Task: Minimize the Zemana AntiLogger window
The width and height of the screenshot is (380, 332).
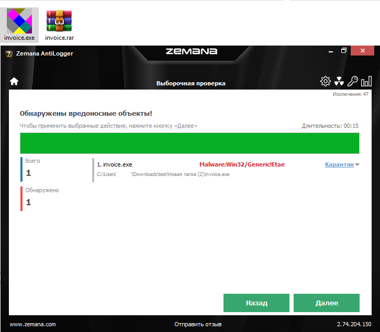Action: point(331,51)
